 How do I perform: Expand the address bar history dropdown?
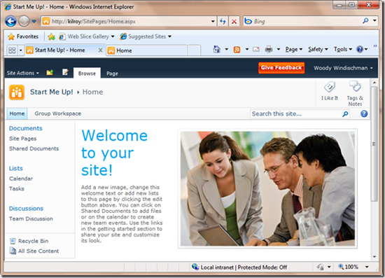click(x=213, y=22)
